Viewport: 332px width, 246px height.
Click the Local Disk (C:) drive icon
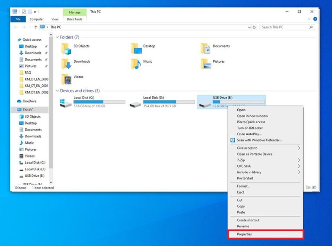coord(66,103)
